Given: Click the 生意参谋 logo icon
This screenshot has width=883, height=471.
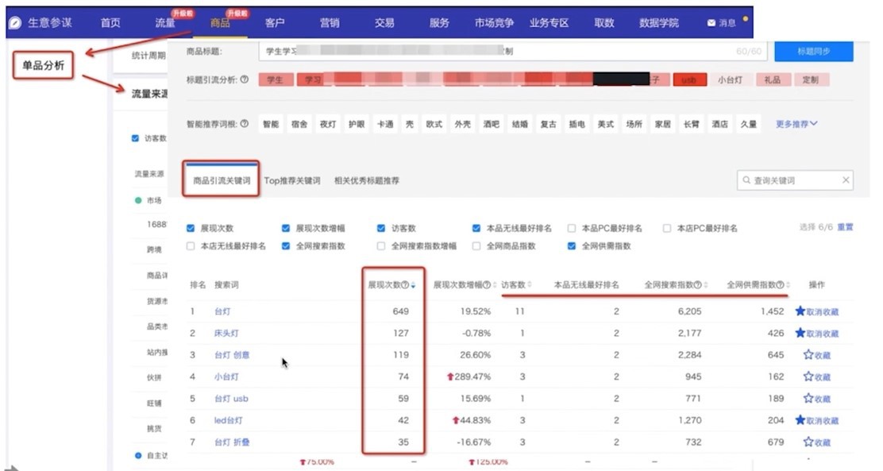Looking at the screenshot, I should coord(15,23).
